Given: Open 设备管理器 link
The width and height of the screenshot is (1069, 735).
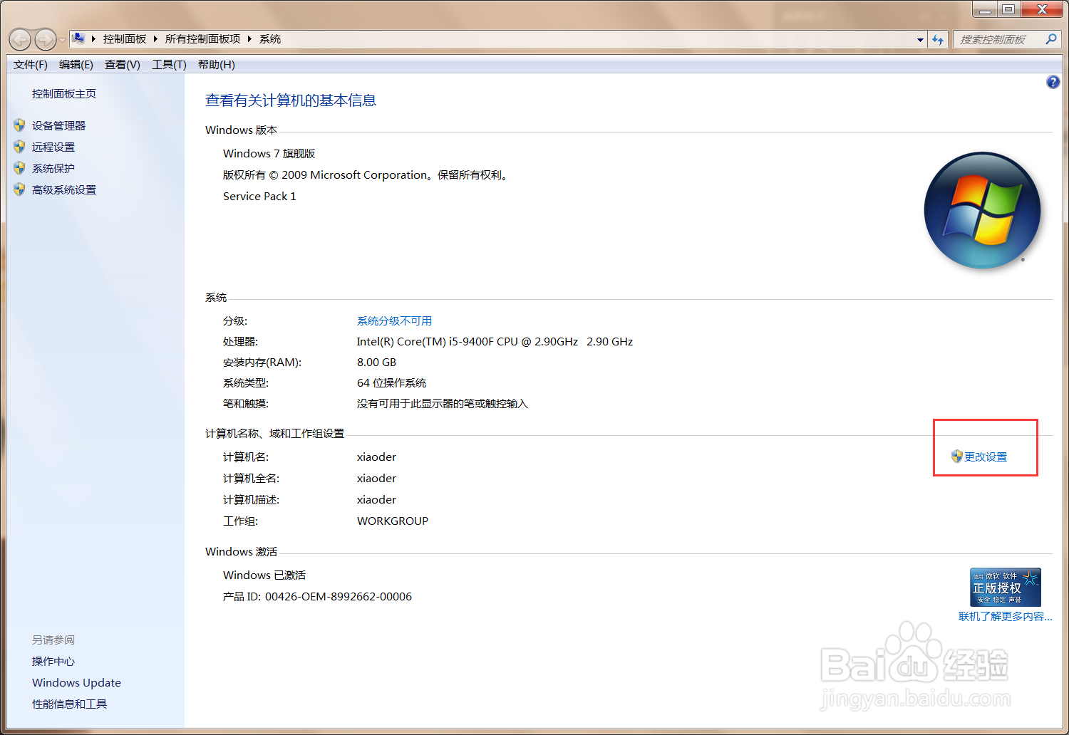Looking at the screenshot, I should [x=58, y=126].
